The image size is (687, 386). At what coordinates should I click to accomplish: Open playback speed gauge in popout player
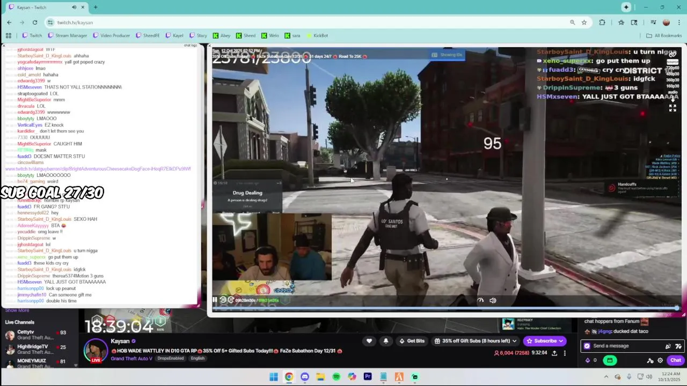(x=480, y=300)
